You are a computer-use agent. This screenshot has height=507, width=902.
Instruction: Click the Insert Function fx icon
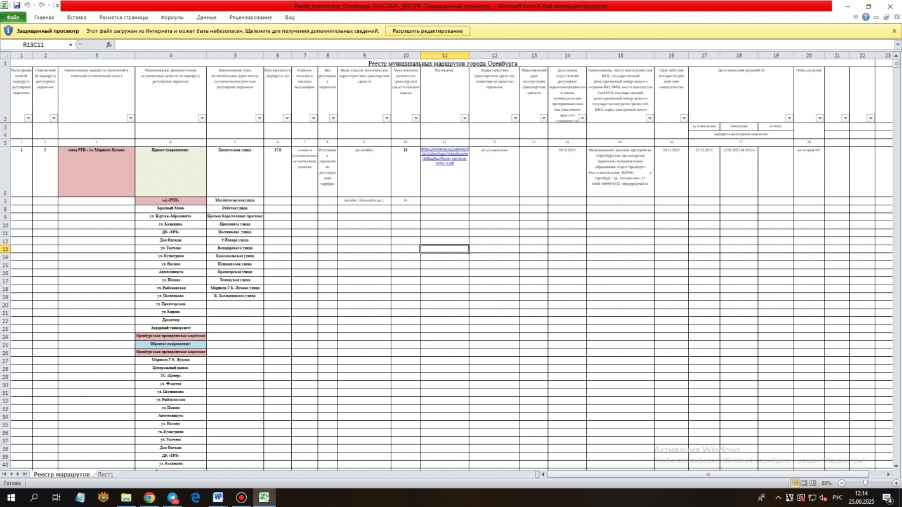pos(108,45)
